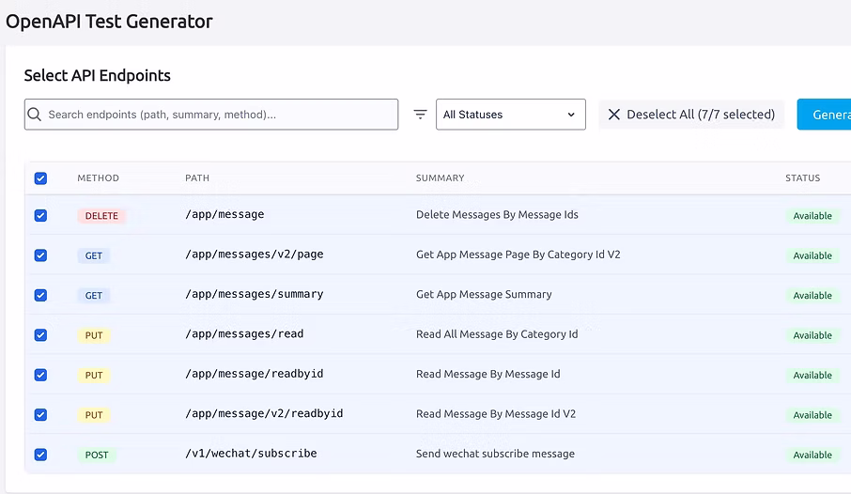Image resolution: width=851 pixels, height=494 pixels.
Task: Click the GET badge for /app/messages/summary
Action: click(x=93, y=296)
